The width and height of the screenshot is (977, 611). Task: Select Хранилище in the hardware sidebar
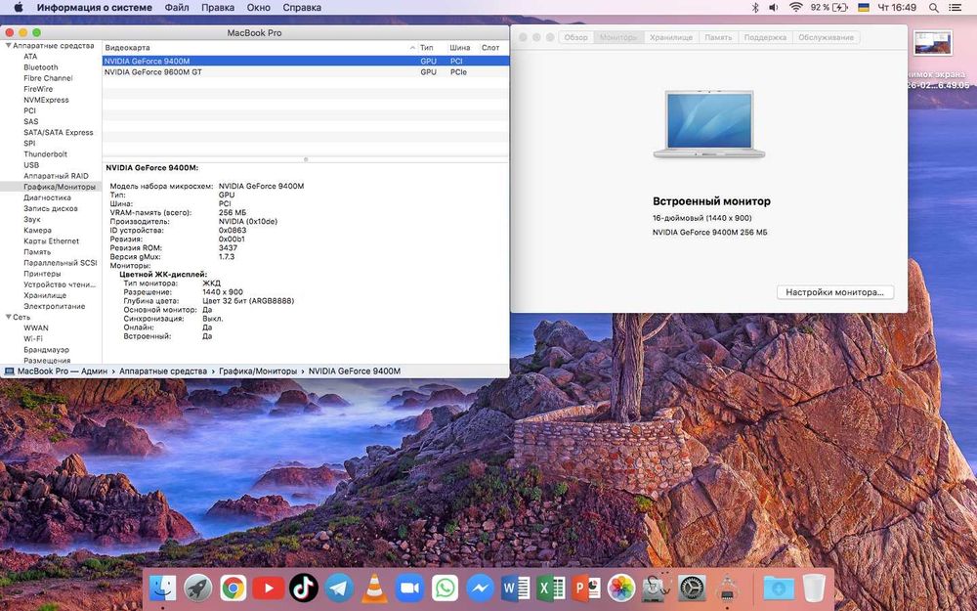(x=45, y=295)
